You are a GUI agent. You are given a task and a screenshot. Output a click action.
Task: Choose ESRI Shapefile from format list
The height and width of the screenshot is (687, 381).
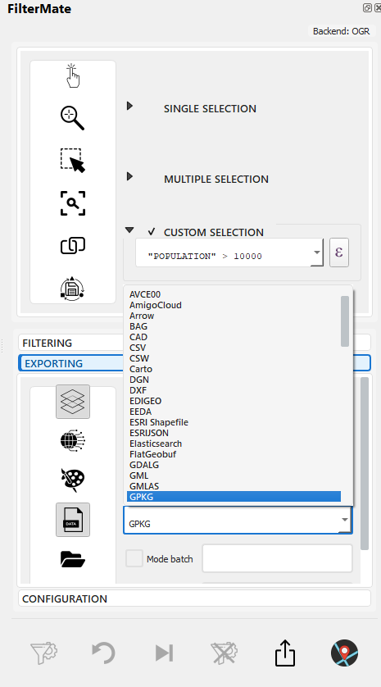coord(234,422)
